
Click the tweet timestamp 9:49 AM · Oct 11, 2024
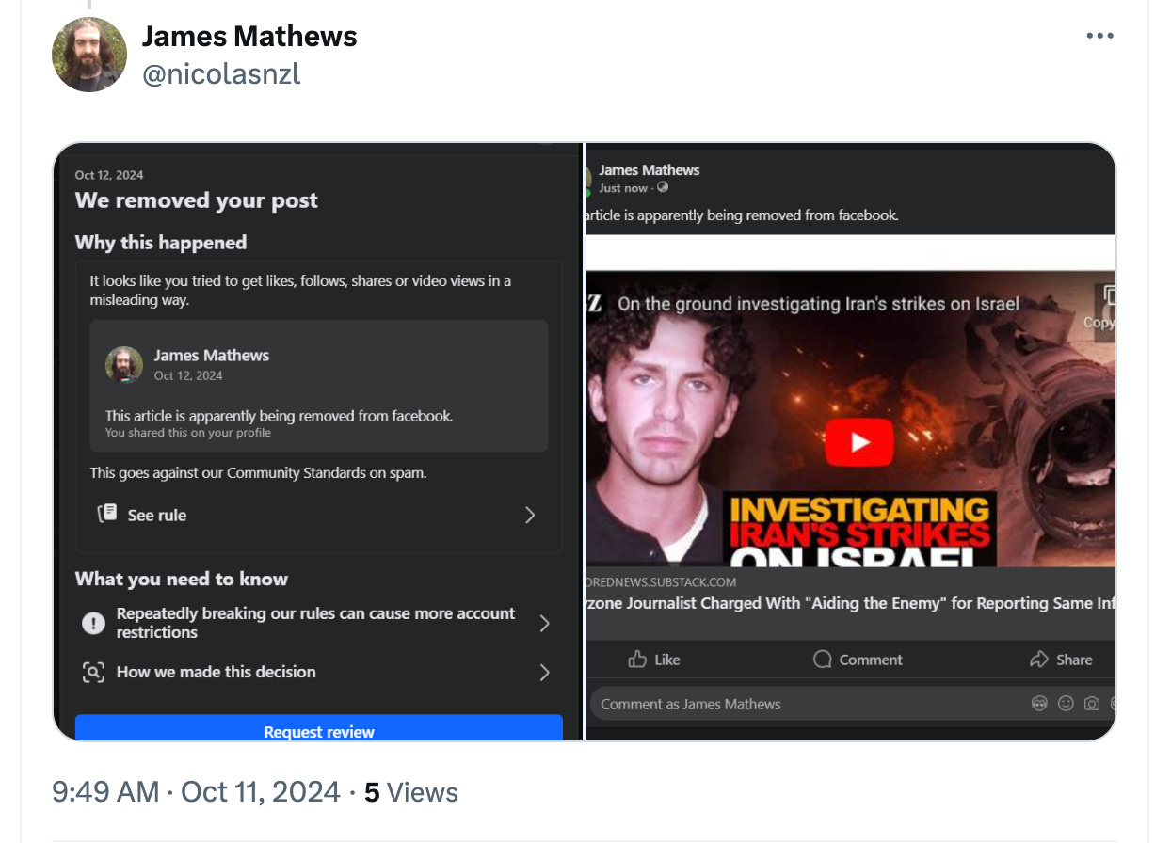[197, 792]
